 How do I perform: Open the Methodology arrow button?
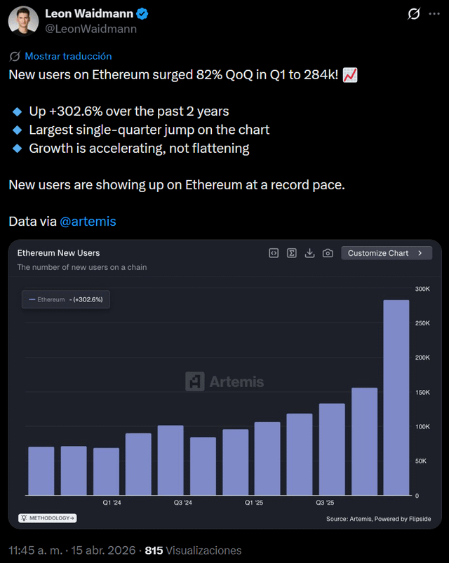(x=48, y=518)
